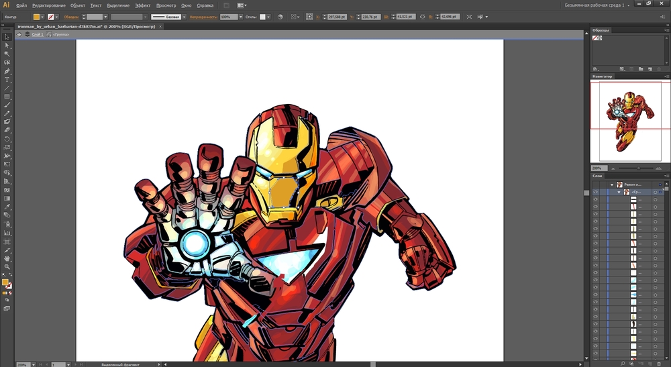Select the Pen tool
The image size is (671, 367).
(7, 71)
